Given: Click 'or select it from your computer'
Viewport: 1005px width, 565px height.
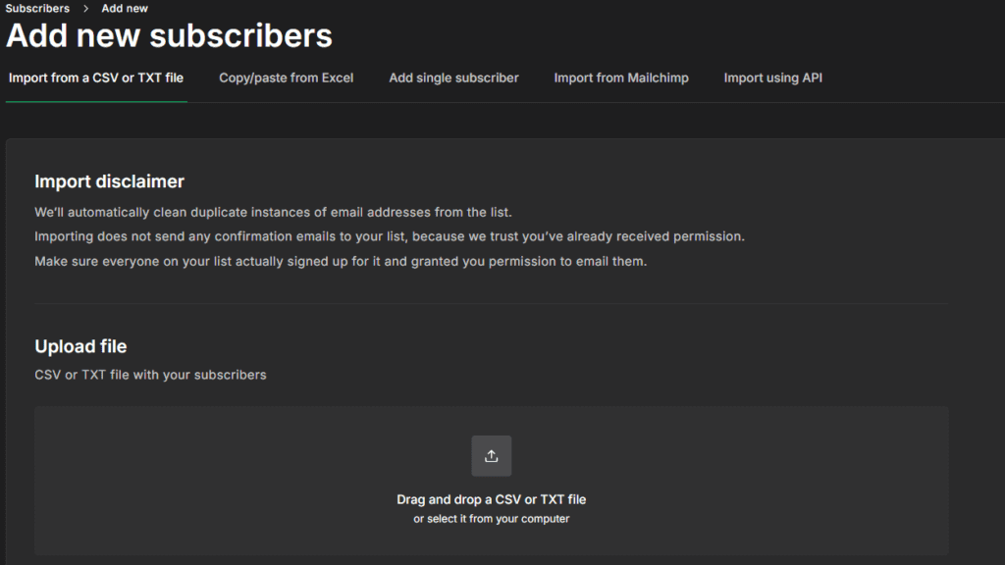Looking at the screenshot, I should 491,519.
